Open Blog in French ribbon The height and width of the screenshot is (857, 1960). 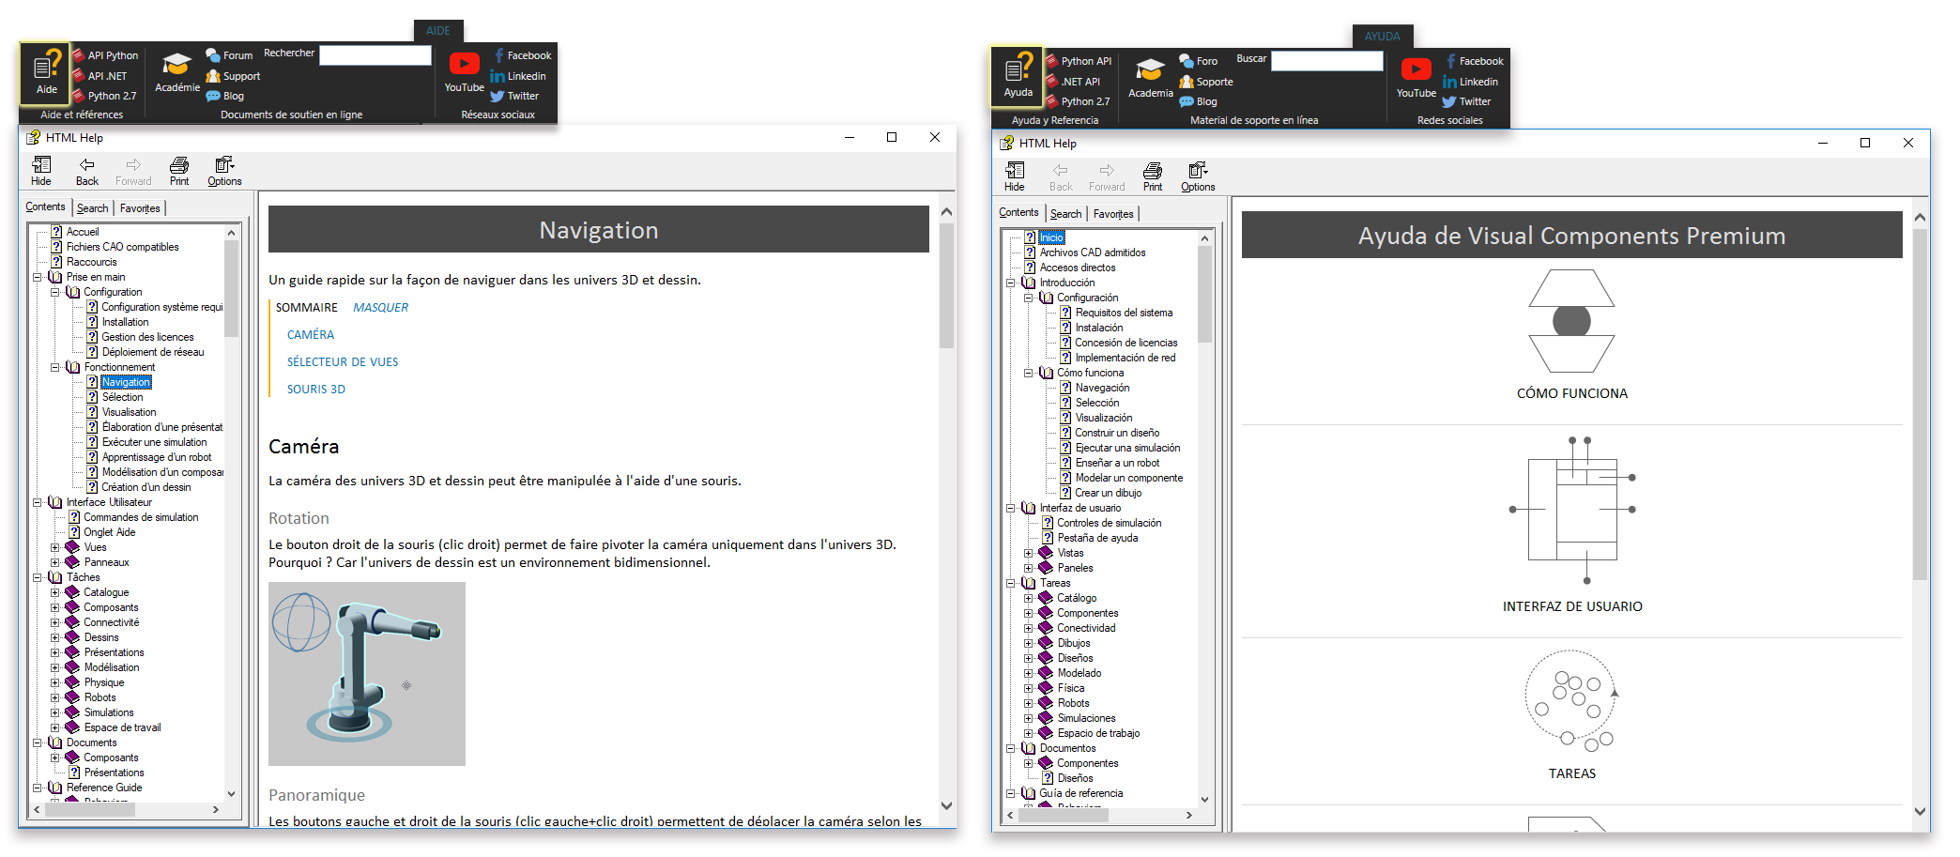(x=225, y=96)
